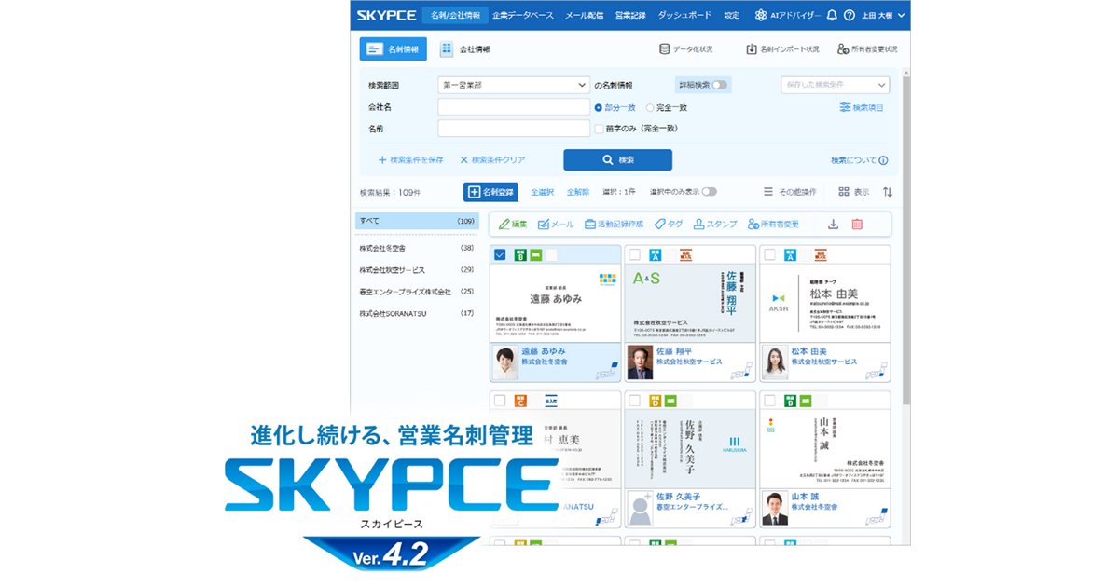The image size is (1119, 587).
Task: Click the notification bell icon
Action: click(x=832, y=16)
